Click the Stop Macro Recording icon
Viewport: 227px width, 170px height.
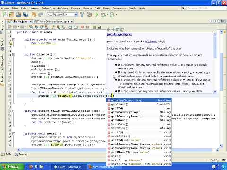point(87,27)
